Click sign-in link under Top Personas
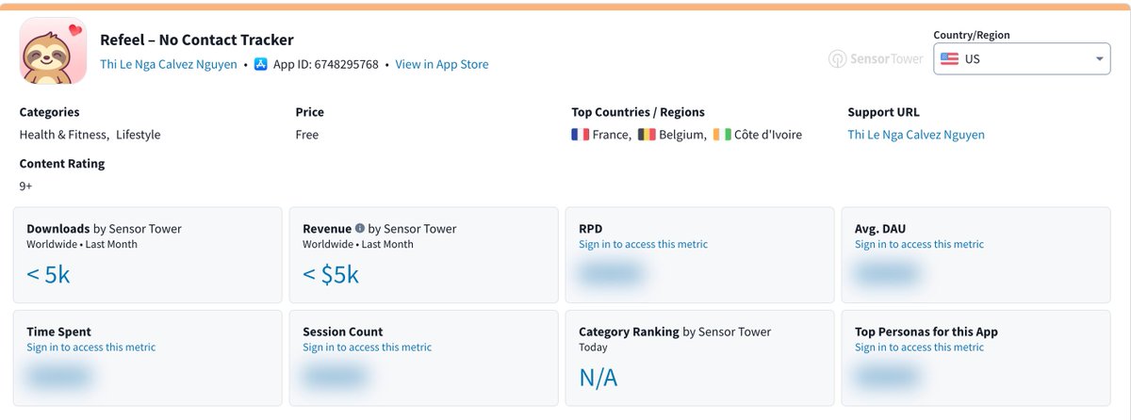The width and height of the screenshot is (1131, 420). point(919,347)
